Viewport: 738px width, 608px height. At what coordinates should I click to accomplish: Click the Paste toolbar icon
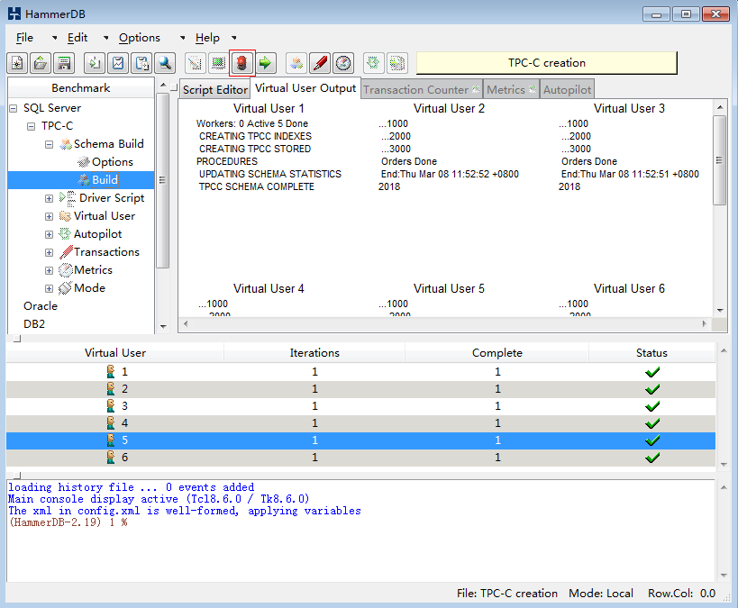[141, 63]
